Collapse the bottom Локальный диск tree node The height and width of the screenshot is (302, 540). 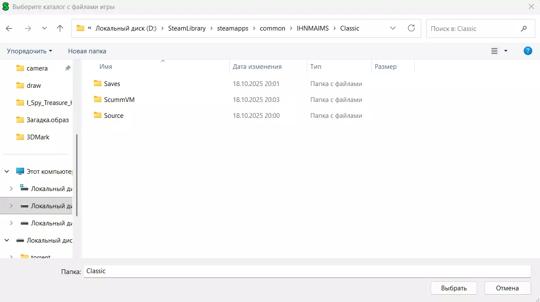[x=7, y=240]
